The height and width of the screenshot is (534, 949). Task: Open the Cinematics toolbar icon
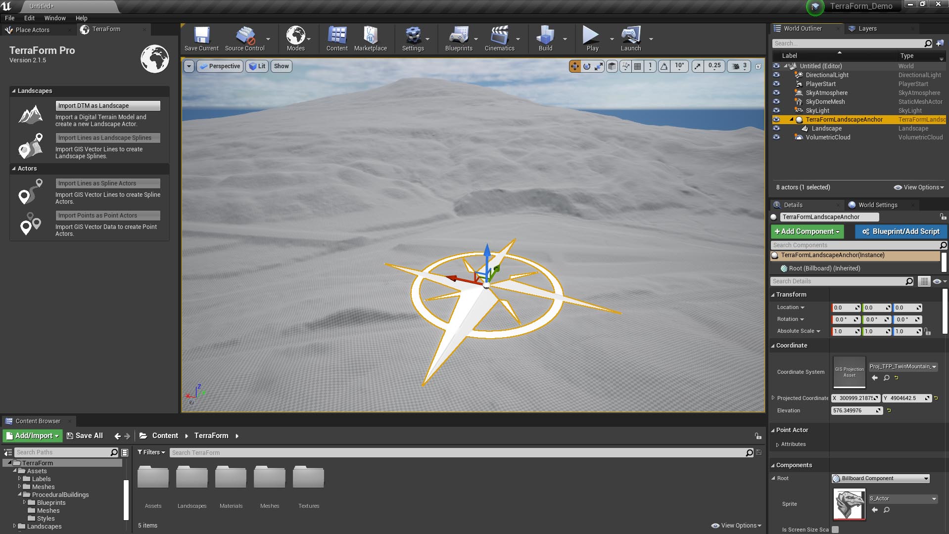499,39
